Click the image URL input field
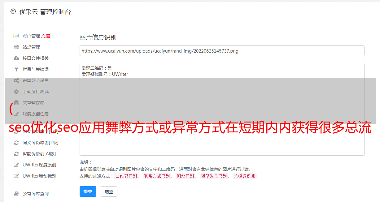The image size is (380, 202). pos(222,51)
